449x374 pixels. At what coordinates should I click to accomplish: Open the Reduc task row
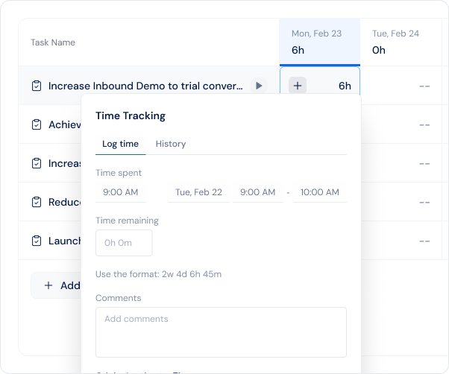click(x=65, y=202)
